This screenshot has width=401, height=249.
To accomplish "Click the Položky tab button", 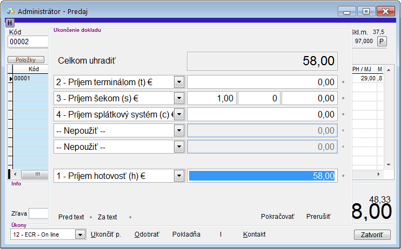I will (x=25, y=59).
